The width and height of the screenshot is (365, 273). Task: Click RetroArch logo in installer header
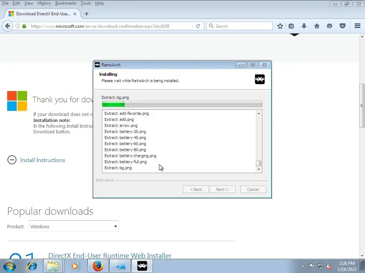[x=260, y=79]
